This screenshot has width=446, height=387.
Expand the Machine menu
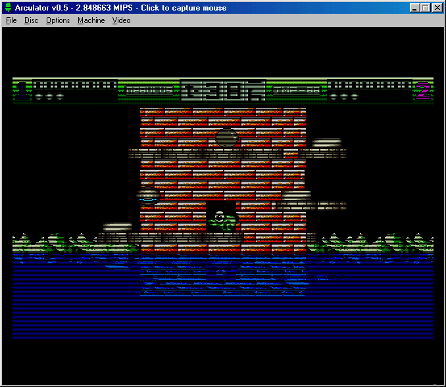pos(91,20)
